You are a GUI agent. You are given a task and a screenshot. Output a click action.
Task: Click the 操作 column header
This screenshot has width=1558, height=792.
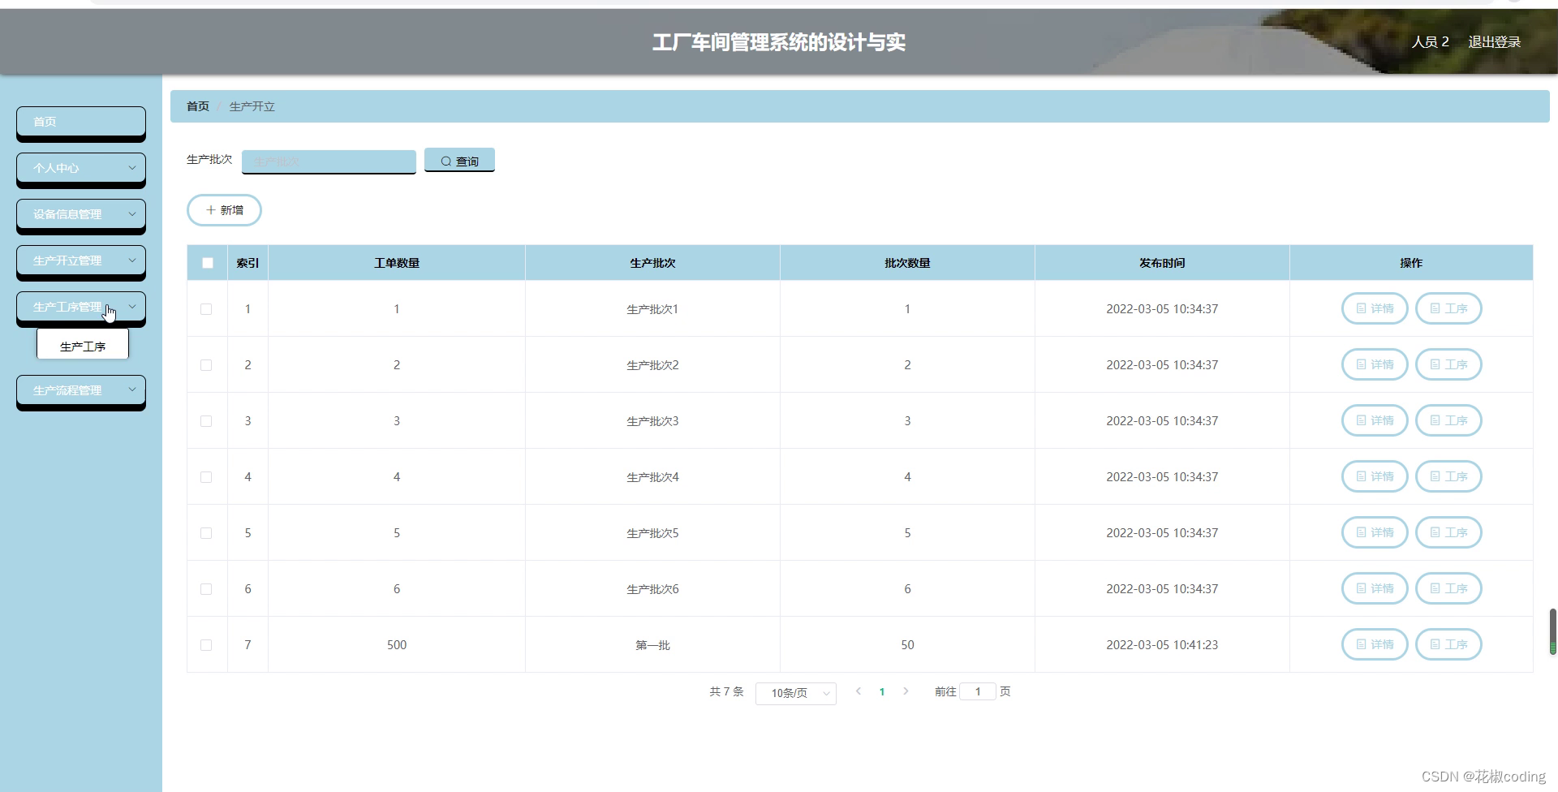pos(1411,263)
